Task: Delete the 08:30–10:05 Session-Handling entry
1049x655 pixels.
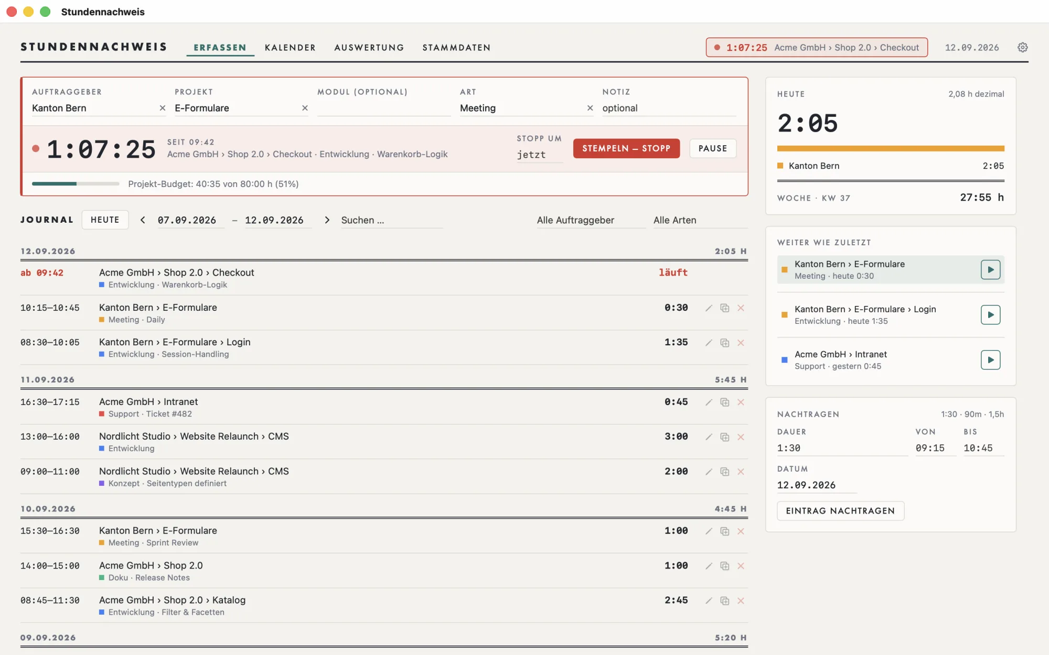Action: [741, 343]
